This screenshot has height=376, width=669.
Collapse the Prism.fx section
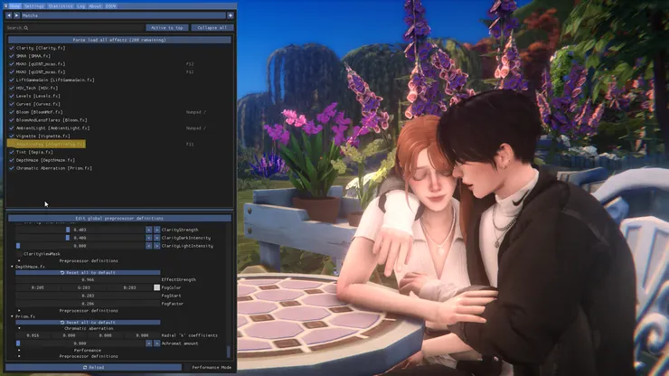[x=12, y=316]
